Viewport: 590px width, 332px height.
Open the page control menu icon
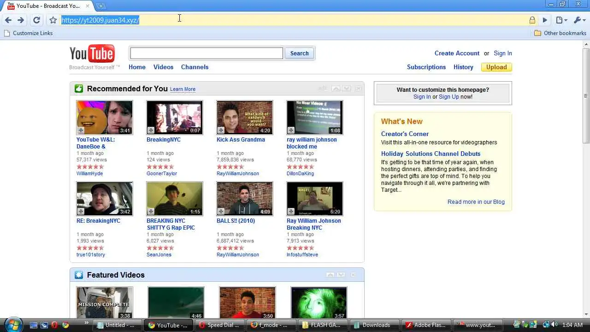pyautogui.click(x=561, y=20)
